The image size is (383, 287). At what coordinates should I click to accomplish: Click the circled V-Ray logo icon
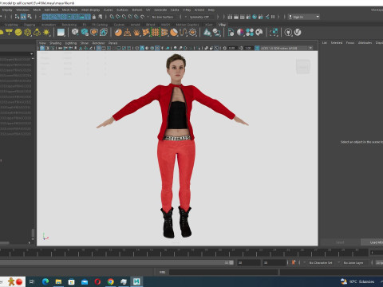click(x=298, y=33)
